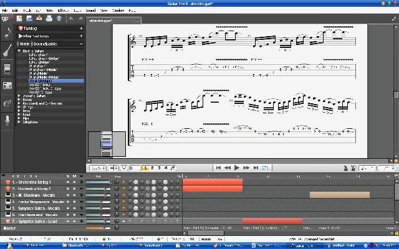Screen dimensions: 399x249
Task: Open the Edit menu
Action: [x=15, y=11]
